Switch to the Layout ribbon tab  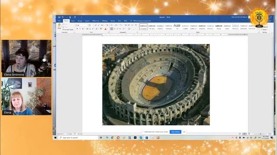point(87,21)
